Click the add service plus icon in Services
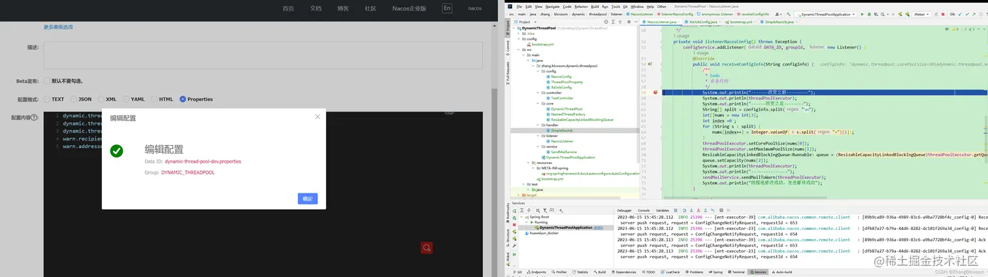 561,210
